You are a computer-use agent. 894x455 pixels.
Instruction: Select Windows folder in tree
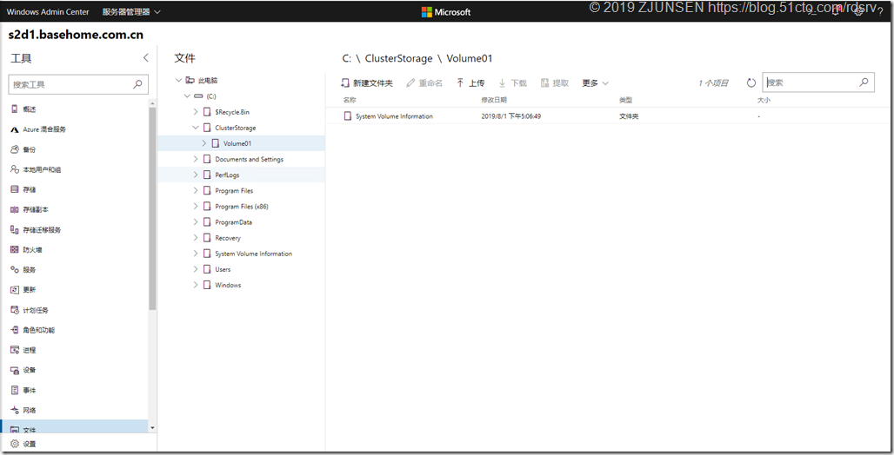(x=228, y=285)
